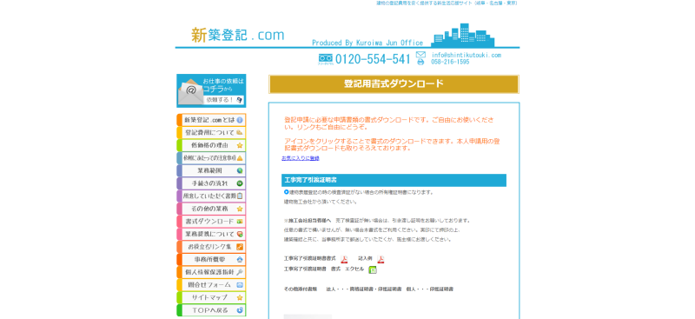Open 新築登記.comとは menu item
This screenshot has width=695, height=319.
[x=211, y=120]
